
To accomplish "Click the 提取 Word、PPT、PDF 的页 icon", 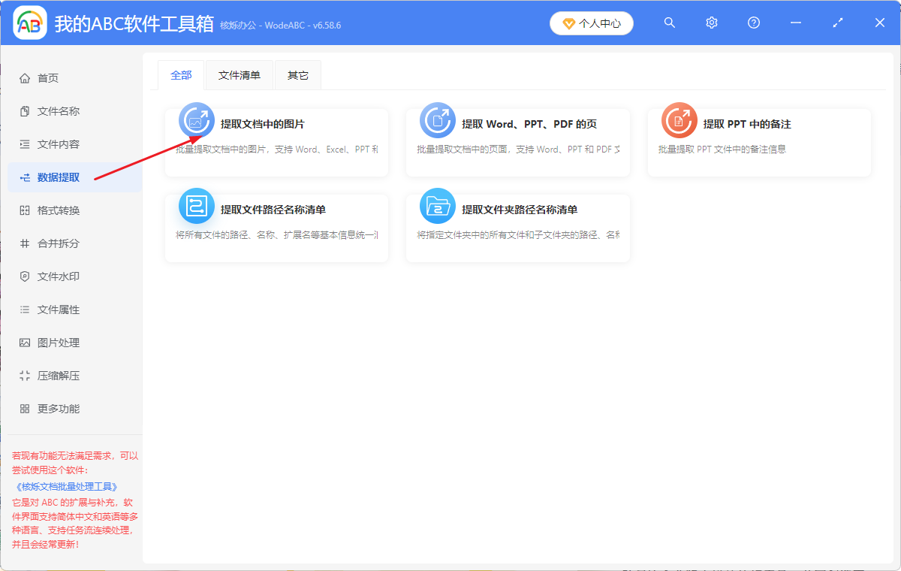I will tap(438, 120).
